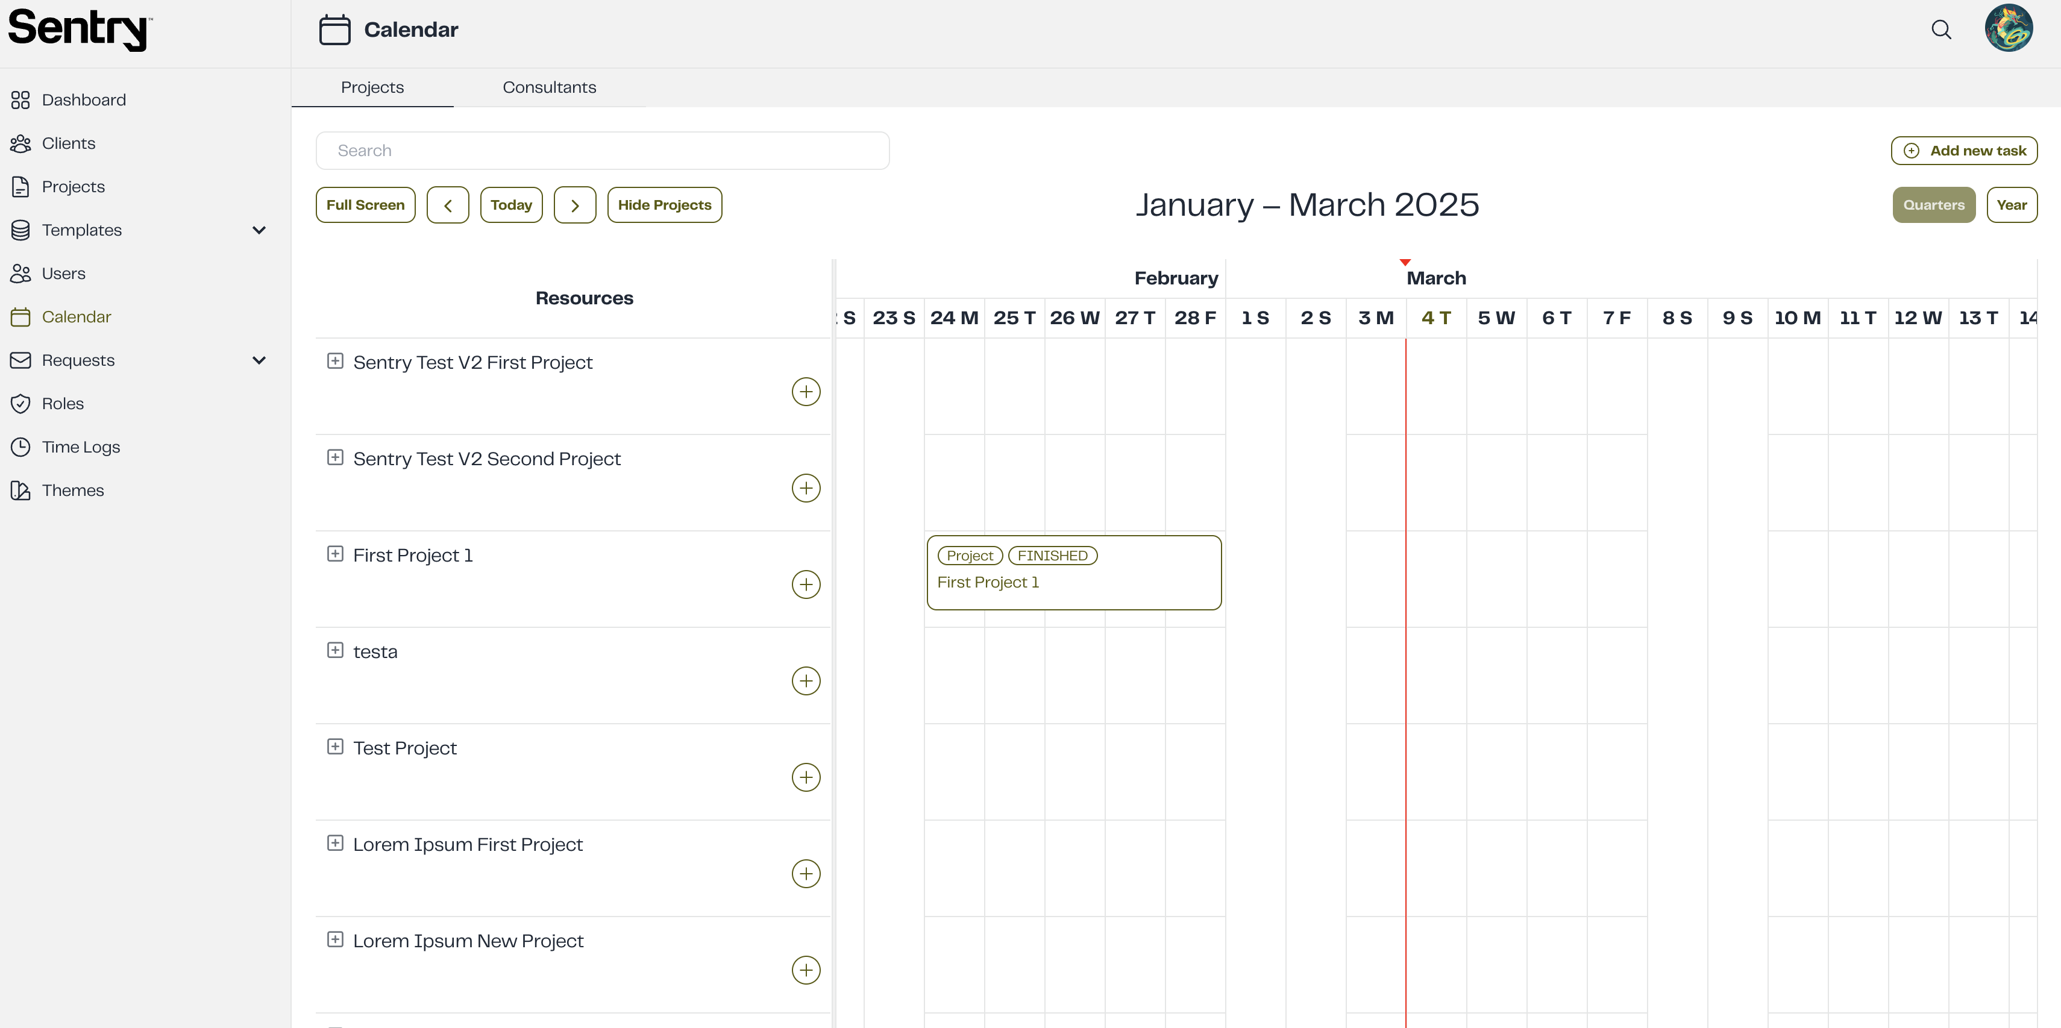Click the March month header
The height and width of the screenshot is (1028, 2061).
(1436, 278)
